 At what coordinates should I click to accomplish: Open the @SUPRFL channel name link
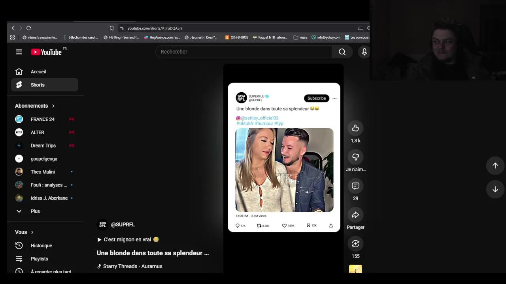click(x=123, y=224)
